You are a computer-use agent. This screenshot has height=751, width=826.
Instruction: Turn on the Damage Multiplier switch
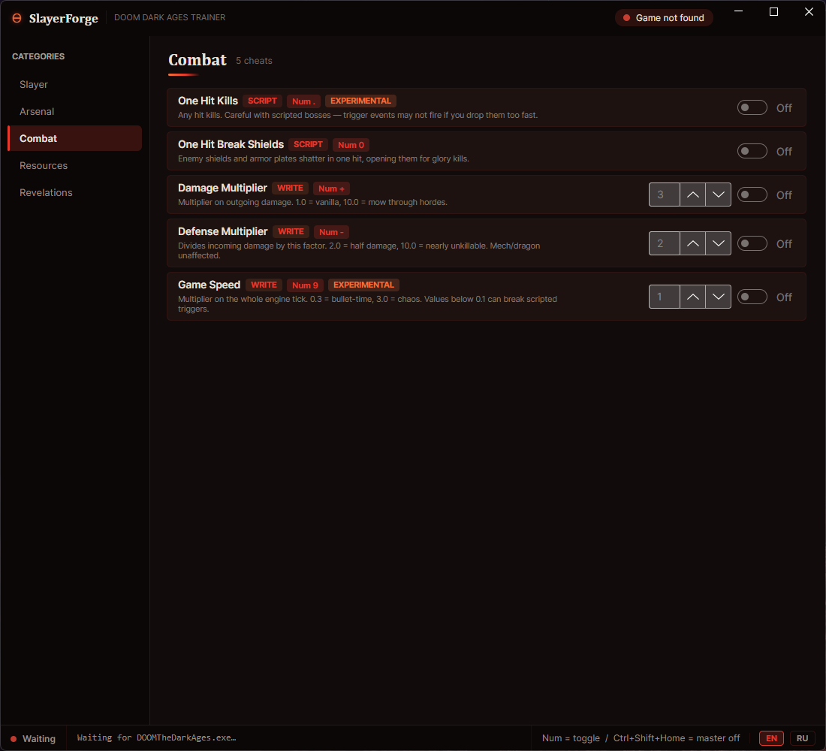tap(752, 195)
